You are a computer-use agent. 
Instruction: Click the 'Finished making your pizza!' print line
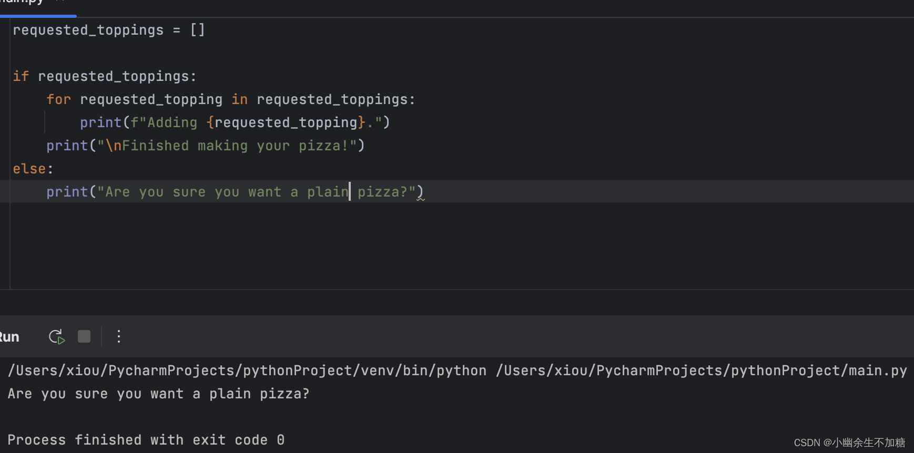(x=206, y=146)
